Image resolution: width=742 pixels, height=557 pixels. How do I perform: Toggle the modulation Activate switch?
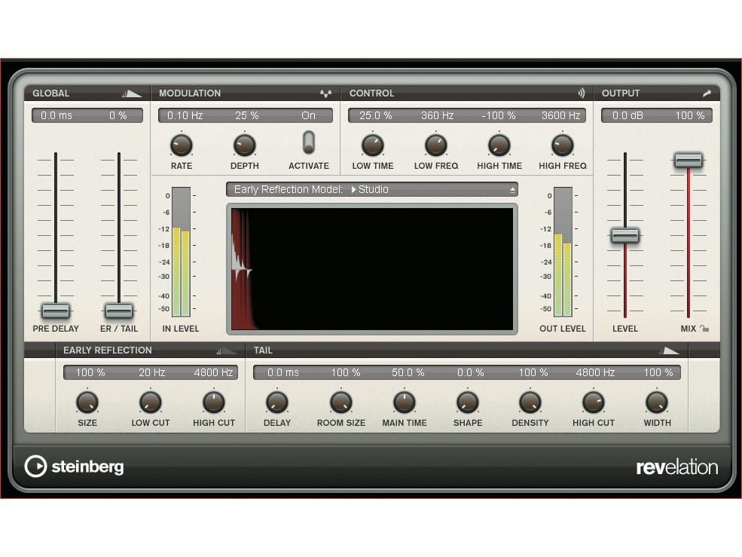(x=309, y=142)
